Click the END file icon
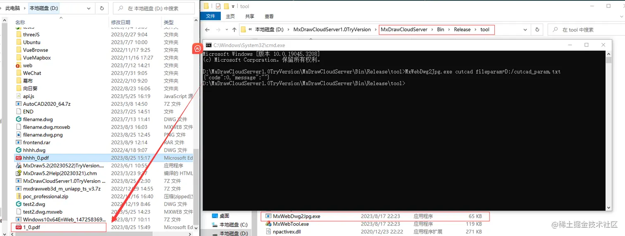 coord(19,112)
